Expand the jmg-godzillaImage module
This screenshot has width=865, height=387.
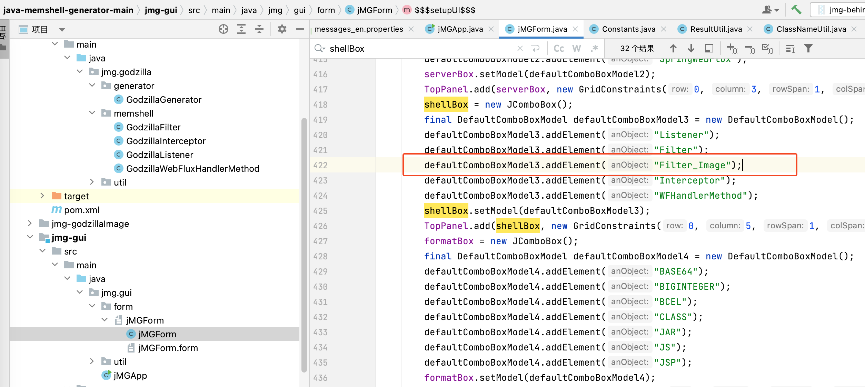coord(30,223)
